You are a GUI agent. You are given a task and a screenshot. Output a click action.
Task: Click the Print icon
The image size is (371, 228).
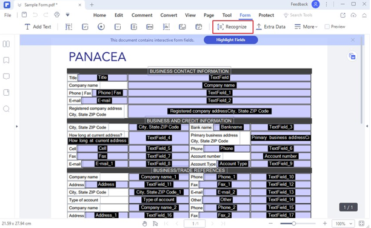click(57, 15)
